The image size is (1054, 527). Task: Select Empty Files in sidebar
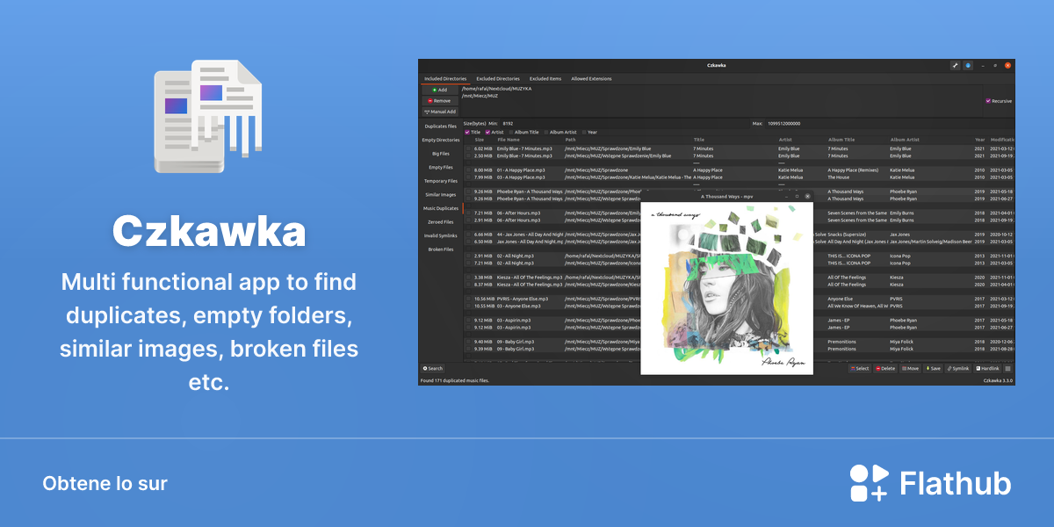[440, 167]
